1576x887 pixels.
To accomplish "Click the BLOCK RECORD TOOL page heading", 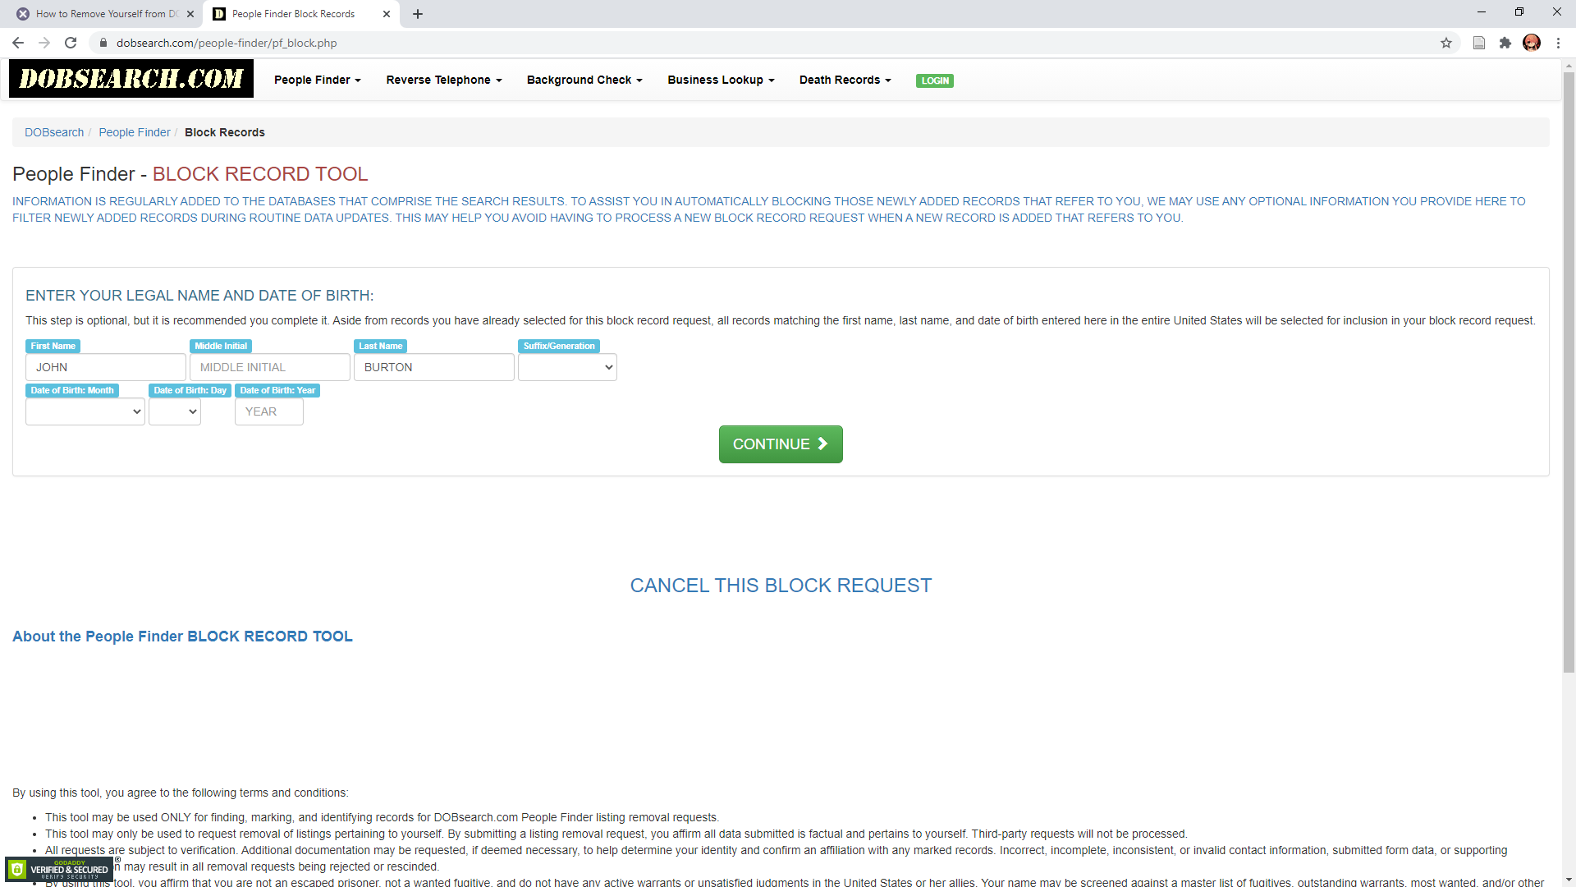I will click(x=260, y=174).
